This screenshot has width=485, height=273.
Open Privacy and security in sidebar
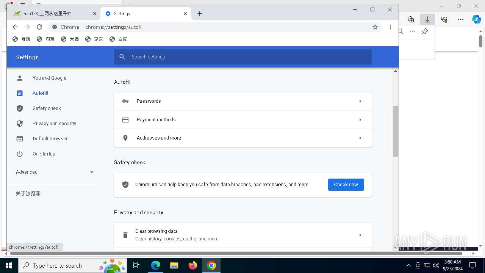pyautogui.click(x=54, y=124)
